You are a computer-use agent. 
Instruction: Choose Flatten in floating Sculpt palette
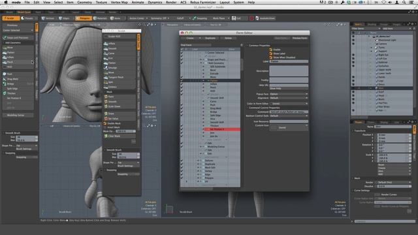(x=120, y=63)
